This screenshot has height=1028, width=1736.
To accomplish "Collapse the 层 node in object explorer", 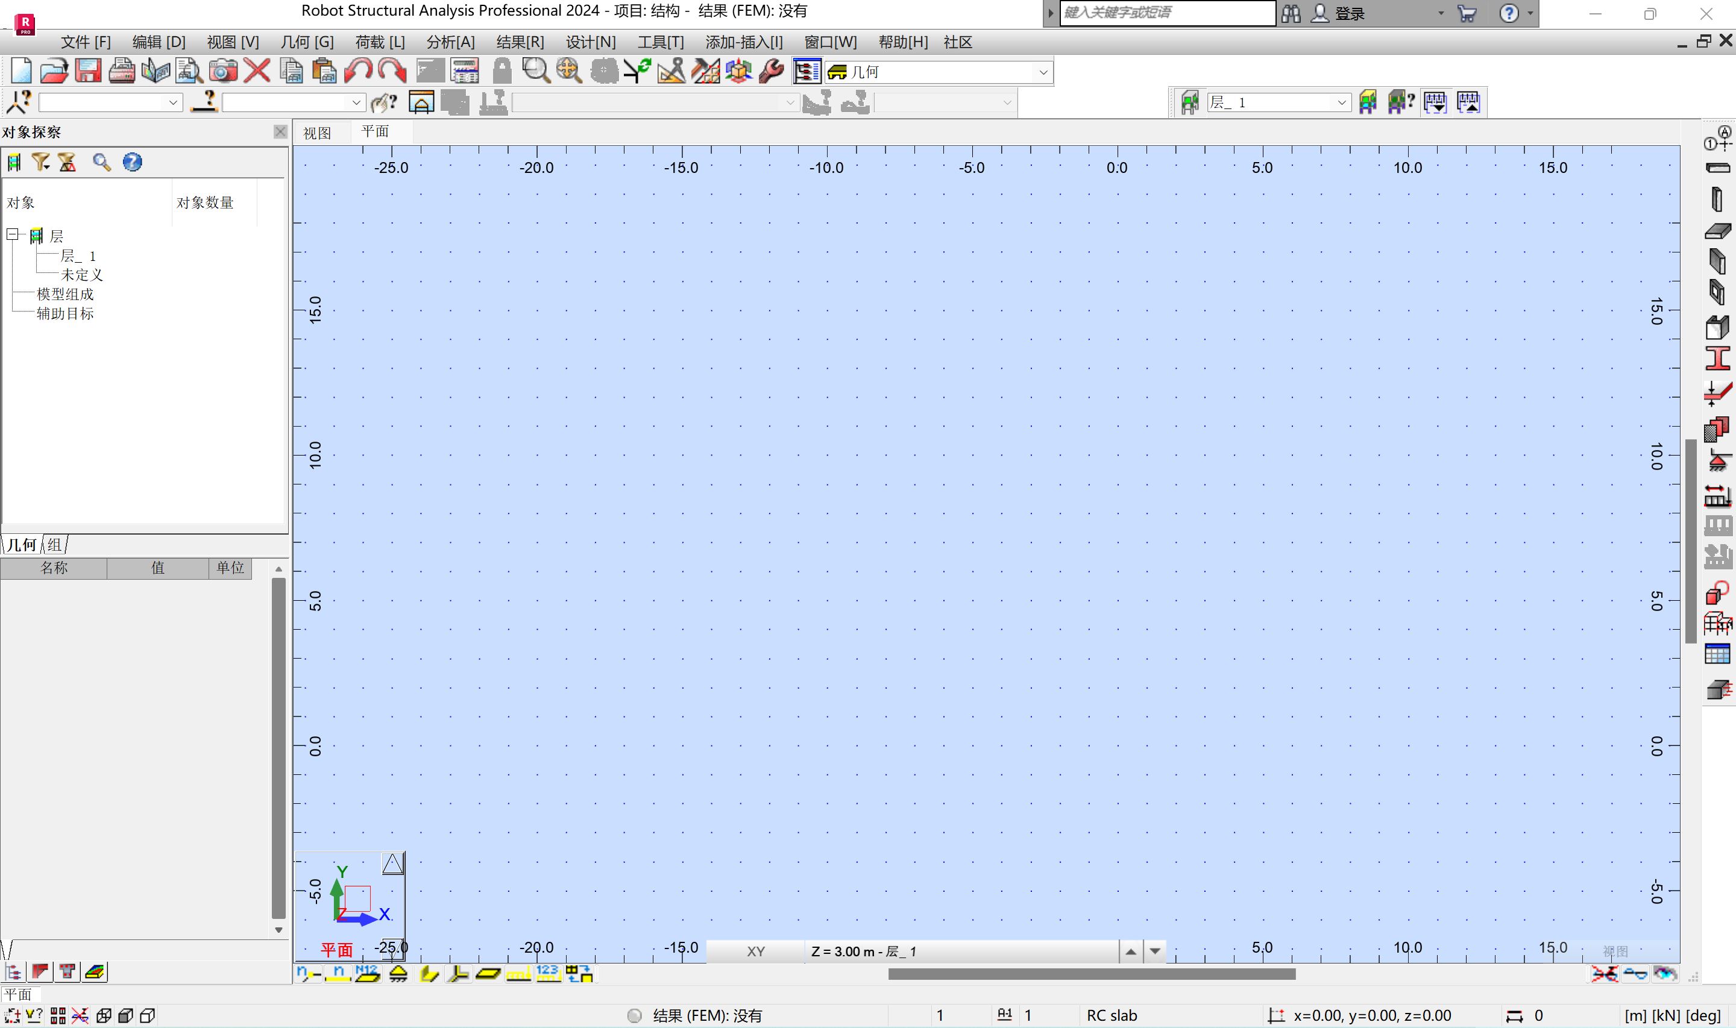I will [x=13, y=235].
